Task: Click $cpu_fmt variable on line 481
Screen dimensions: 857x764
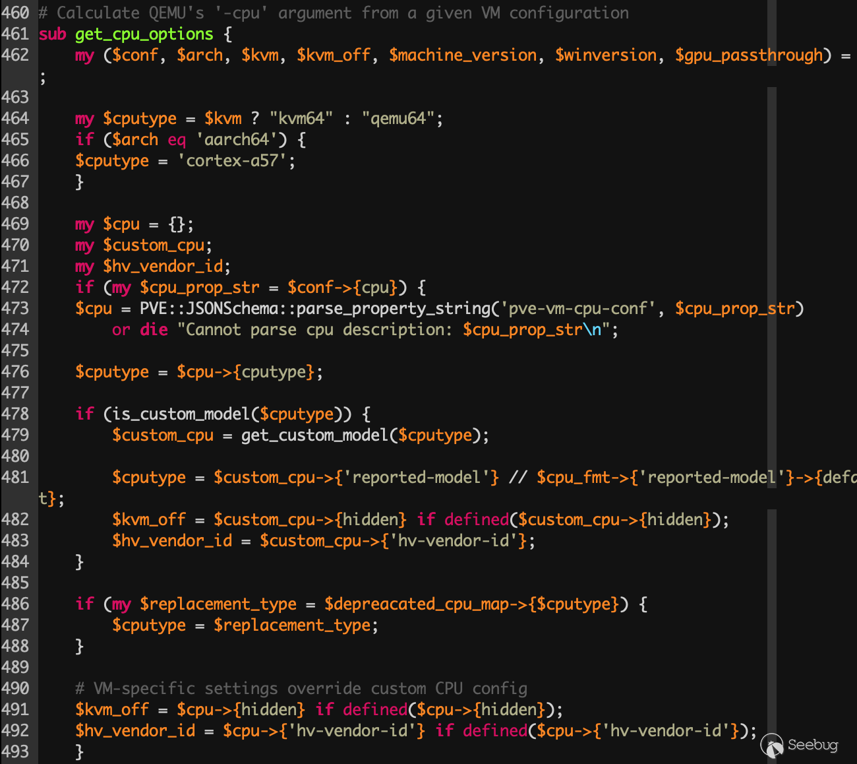Action: click(x=574, y=478)
